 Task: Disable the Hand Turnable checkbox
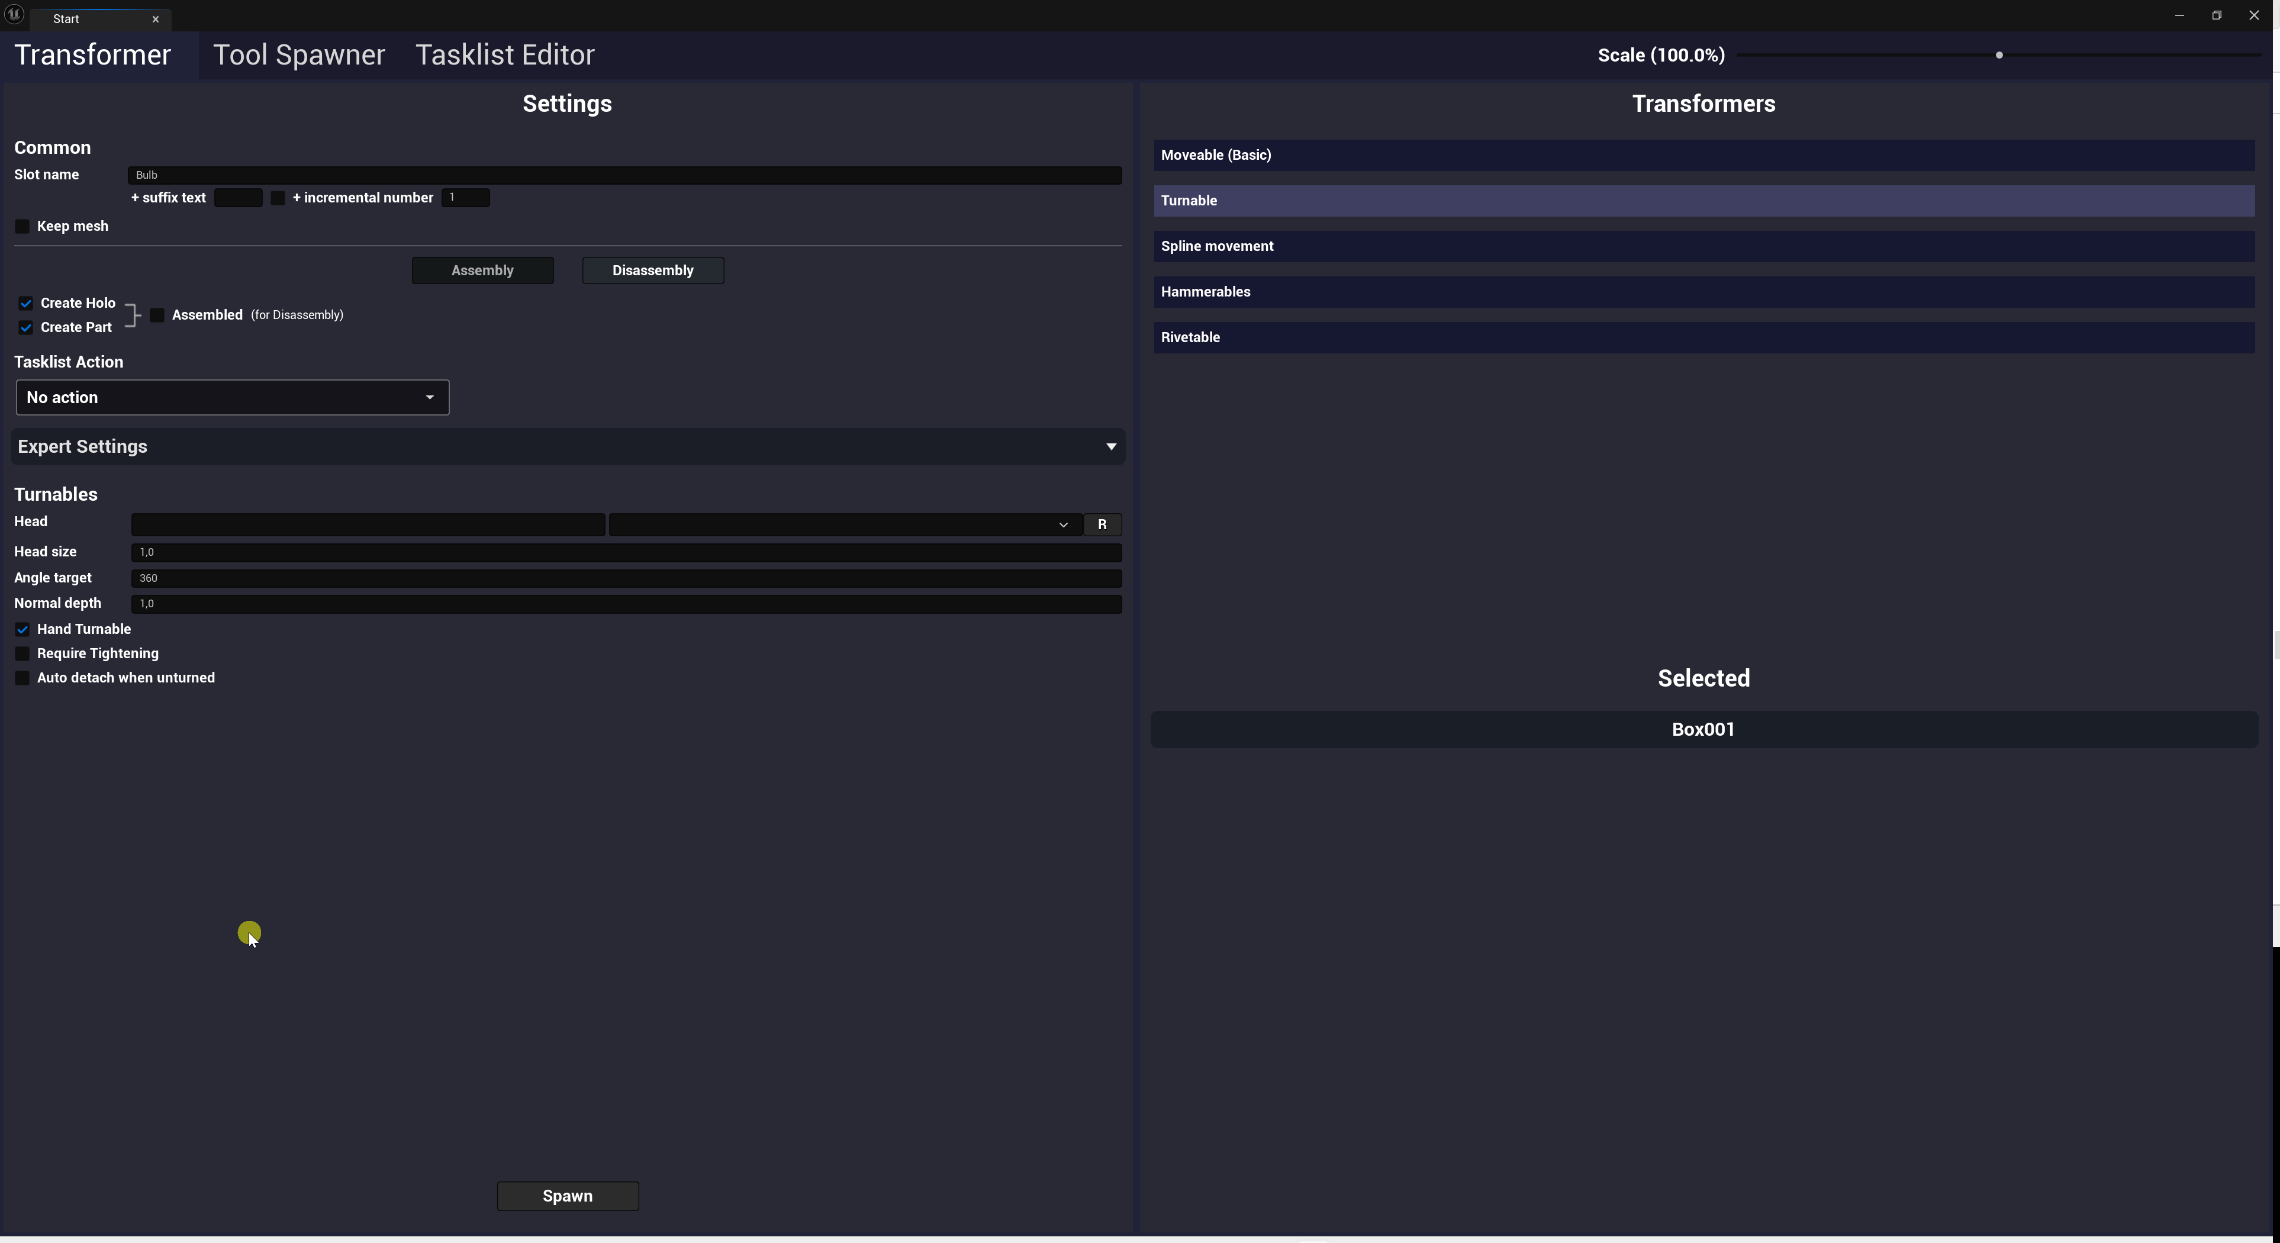[x=23, y=629]
